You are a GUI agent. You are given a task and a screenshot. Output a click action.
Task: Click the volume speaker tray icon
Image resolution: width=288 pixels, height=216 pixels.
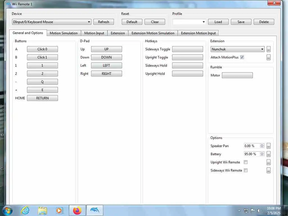260,211
